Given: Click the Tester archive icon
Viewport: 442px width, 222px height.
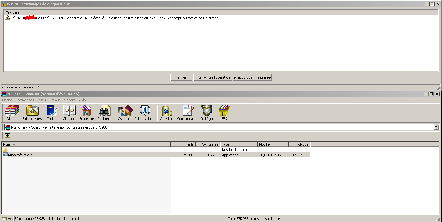Looking at the screenshot, I should (52, 113).
